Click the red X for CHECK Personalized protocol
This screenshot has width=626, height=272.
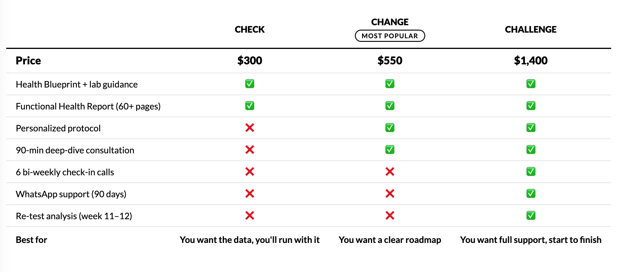250,128
